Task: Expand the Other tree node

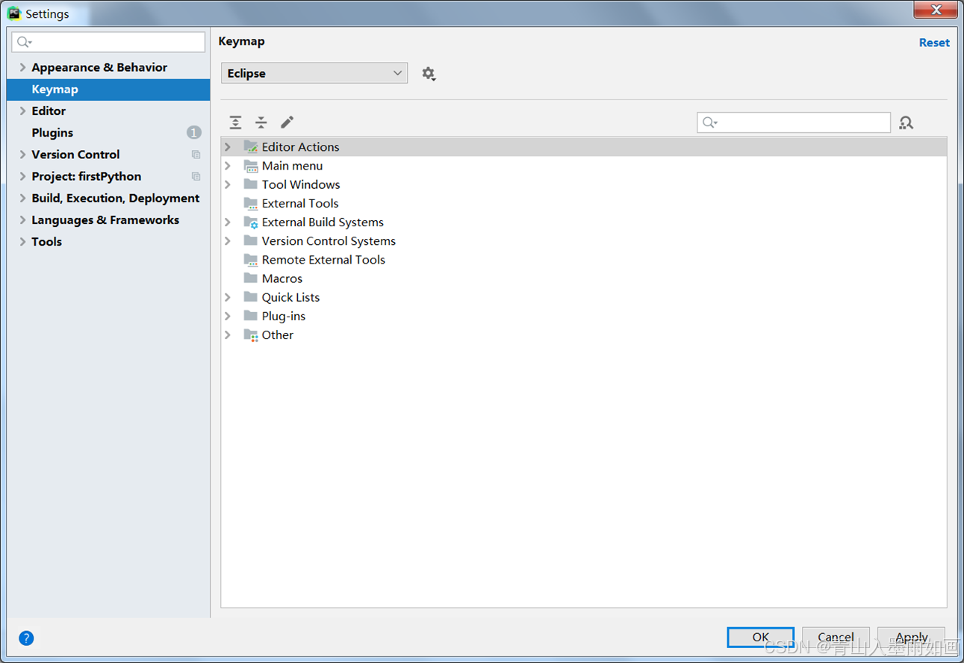Action: [228, 334]
